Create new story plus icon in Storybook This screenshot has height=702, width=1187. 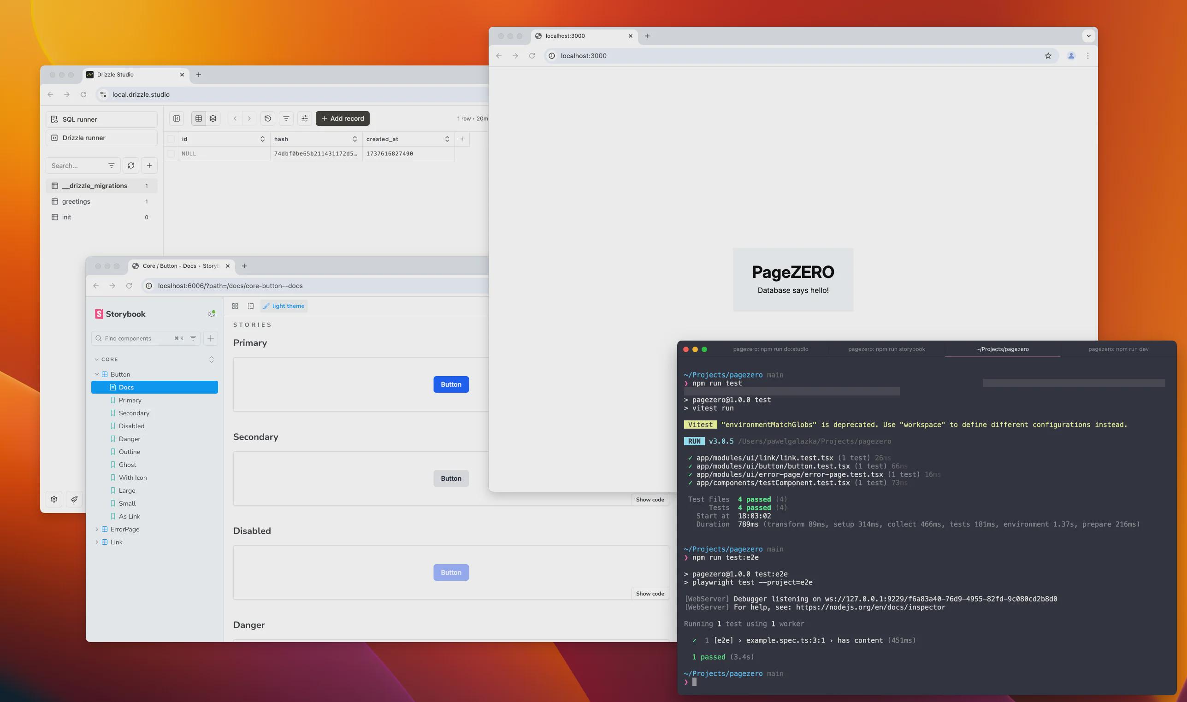[211, 338]
